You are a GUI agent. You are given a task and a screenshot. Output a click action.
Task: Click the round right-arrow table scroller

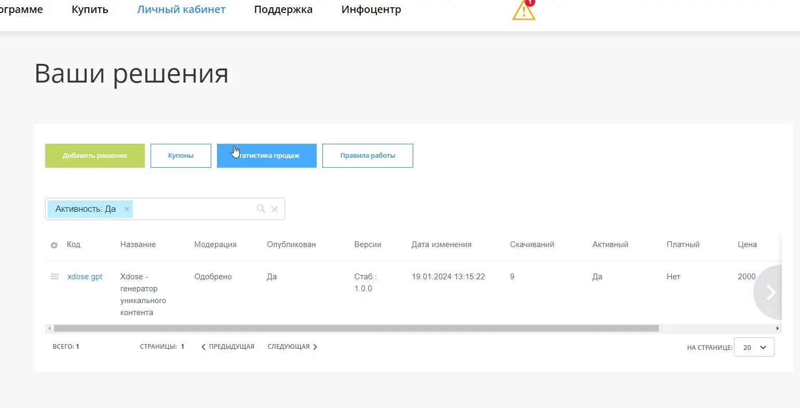pos(768,292)
